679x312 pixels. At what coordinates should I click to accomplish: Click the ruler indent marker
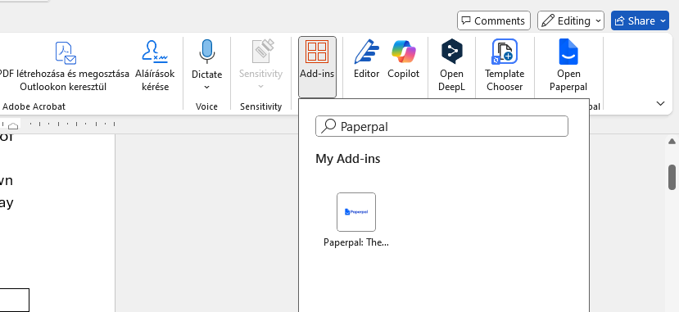(x=13, y=125)
